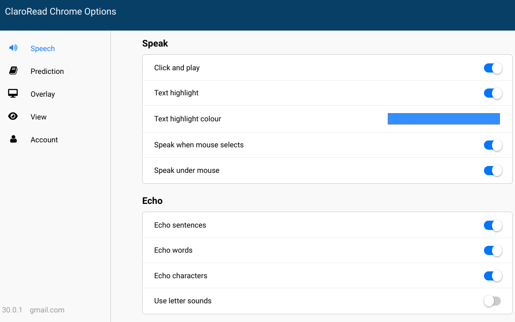Screen dimensions: 515x322
Task: Click the gmail.com account text
Action: pos(47,310)
